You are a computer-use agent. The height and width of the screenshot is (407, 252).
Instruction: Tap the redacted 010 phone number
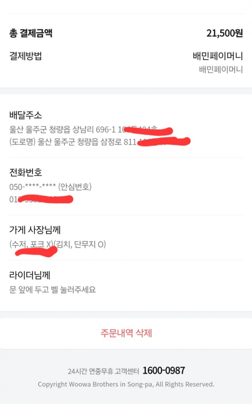tap(41, 199)
